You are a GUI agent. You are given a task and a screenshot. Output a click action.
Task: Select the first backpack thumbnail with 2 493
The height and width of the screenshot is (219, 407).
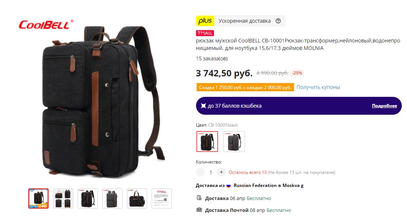tap(38, 199)
